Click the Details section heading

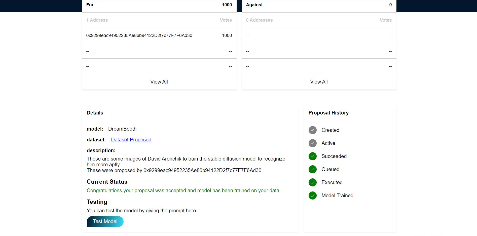coord(95,113)
